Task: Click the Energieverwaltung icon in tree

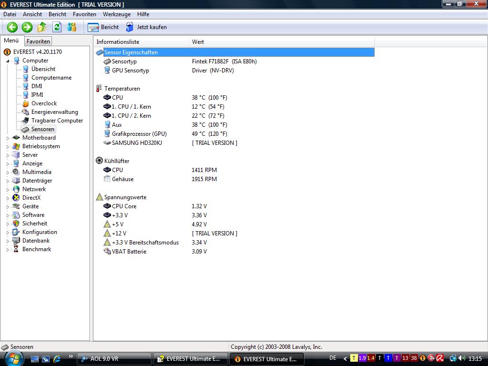Action: [26, 112]
